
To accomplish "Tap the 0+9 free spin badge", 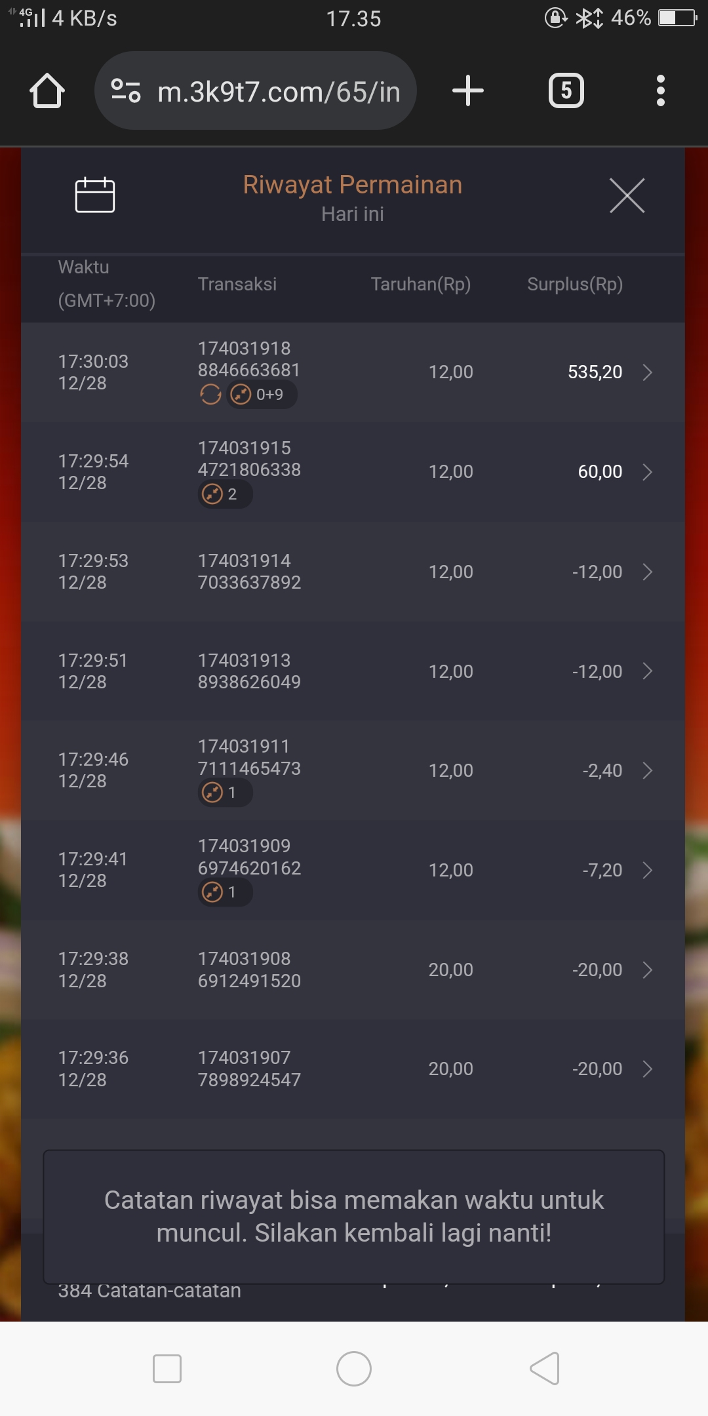I will click(262, 395).
